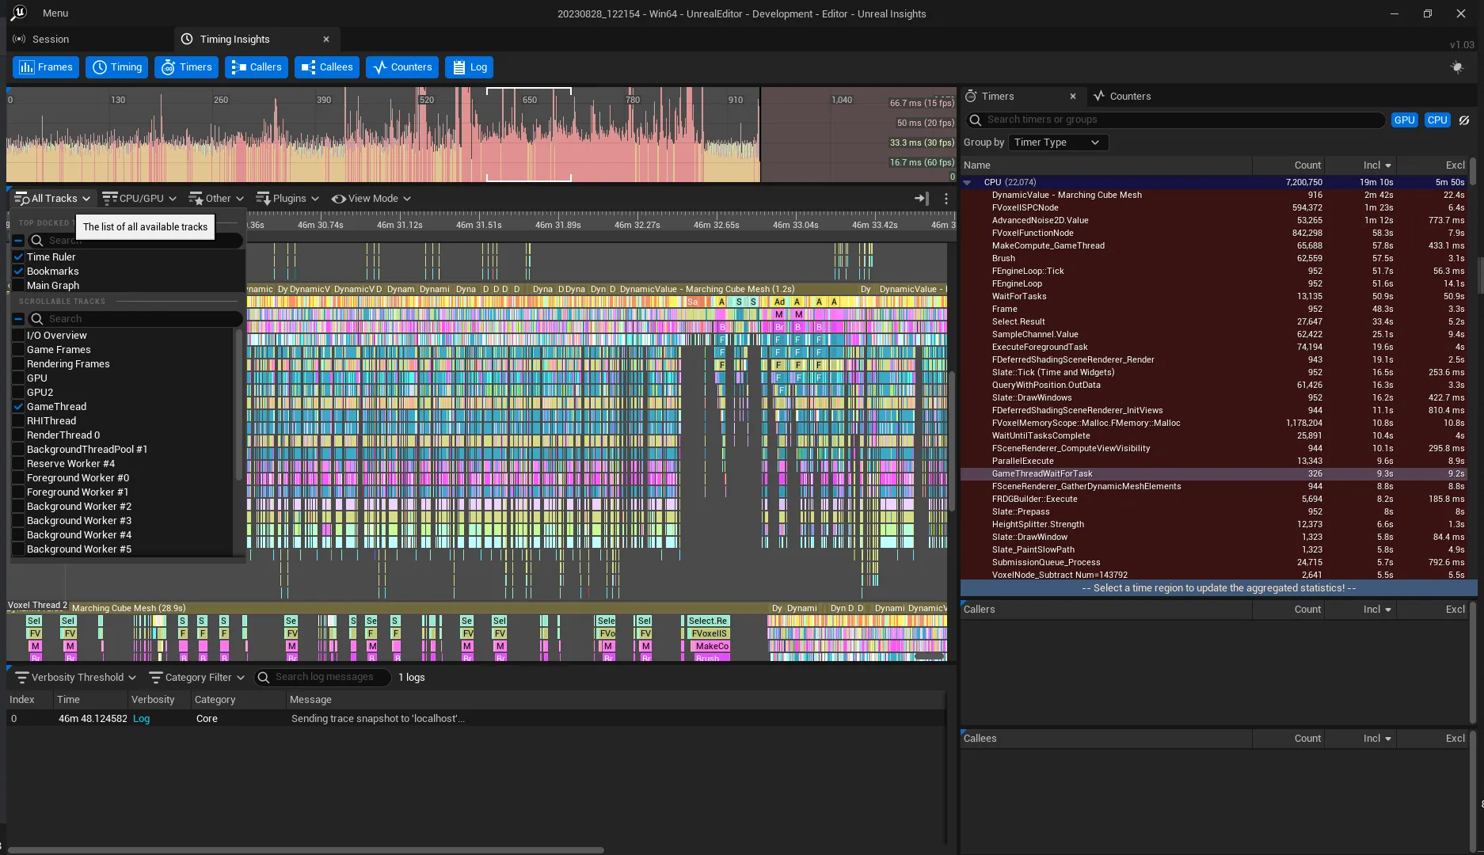The height and width of the screenshot is (855, 1484).
Task: Open the Menu button in title bar
Action: click(55, 13)
